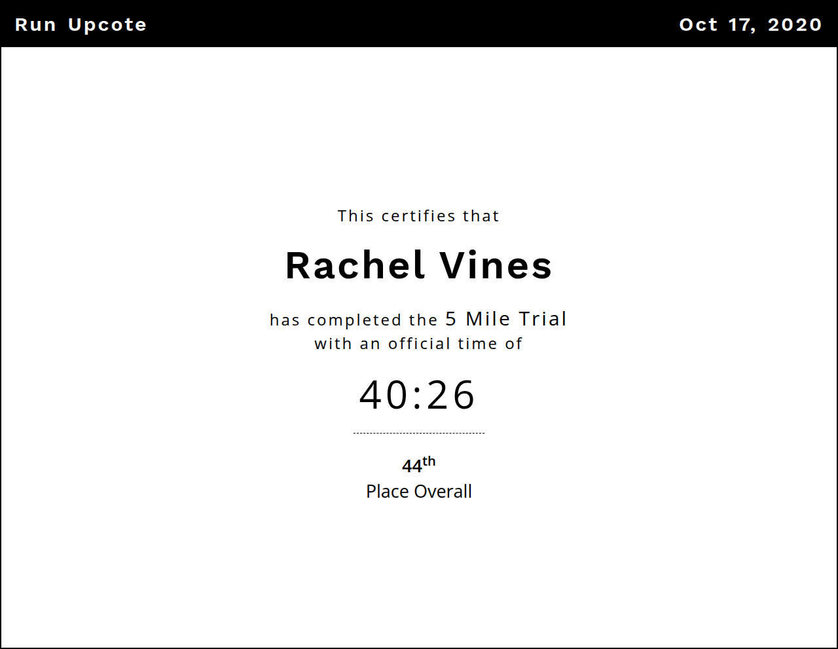Select the Place Overall label
The width and height of the screenshot is (838, 649).
click(419, 492)
